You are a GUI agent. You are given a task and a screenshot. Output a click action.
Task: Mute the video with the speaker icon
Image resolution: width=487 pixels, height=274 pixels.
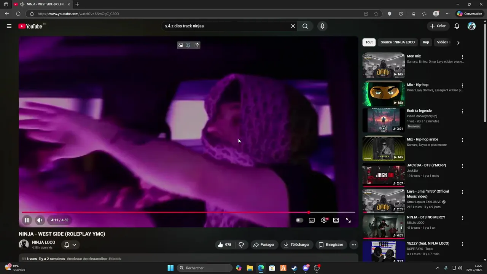(40, 220)
